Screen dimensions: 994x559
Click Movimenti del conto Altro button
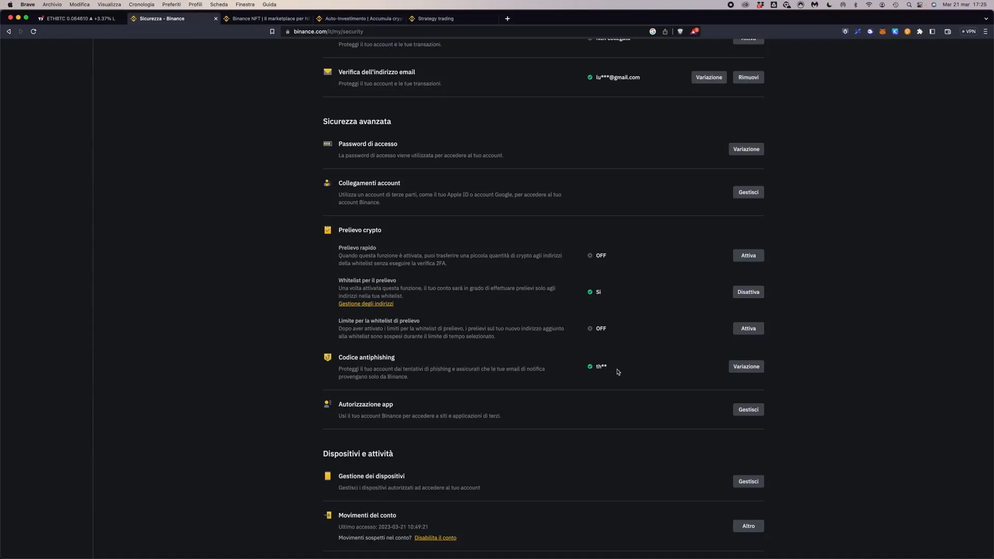pos(748,525)
